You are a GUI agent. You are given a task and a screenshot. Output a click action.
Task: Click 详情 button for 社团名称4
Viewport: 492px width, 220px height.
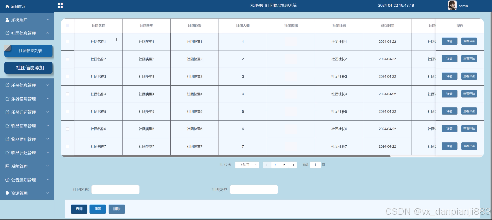(x=449, y=94)
